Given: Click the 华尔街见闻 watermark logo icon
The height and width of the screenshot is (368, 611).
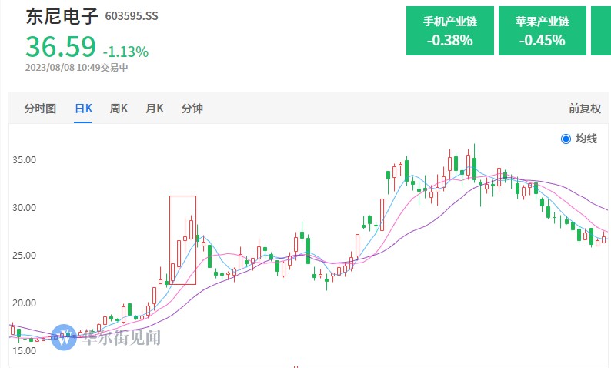Looking at the screenshot, I should click(64, 336).
